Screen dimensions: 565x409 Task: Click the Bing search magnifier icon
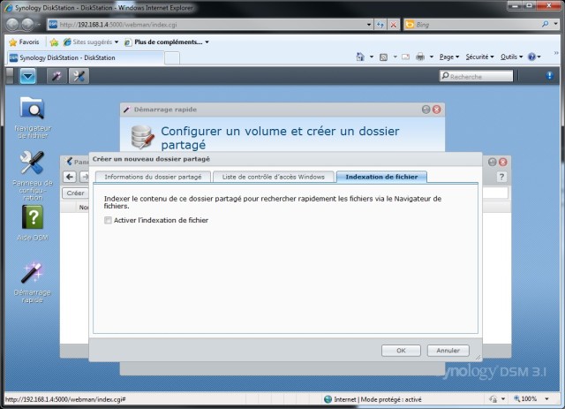click(545, 24)
